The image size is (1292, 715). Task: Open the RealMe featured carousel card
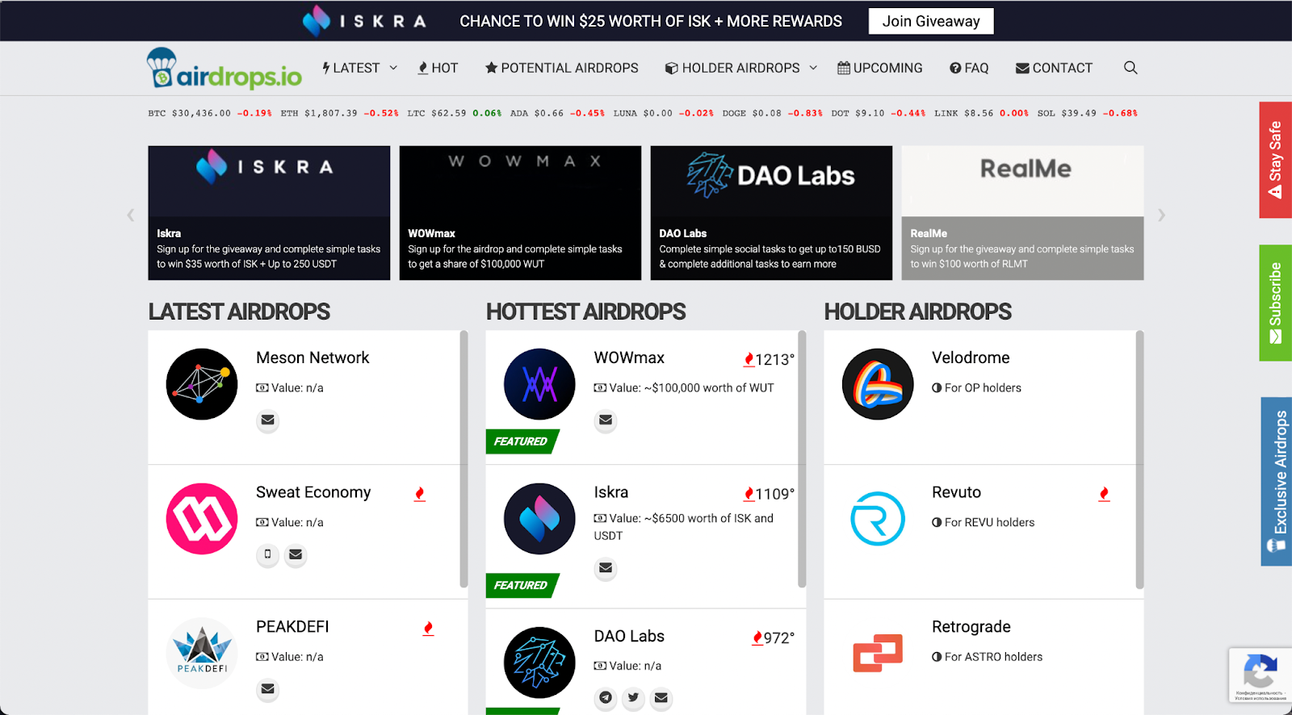(x=1022, y=213)
